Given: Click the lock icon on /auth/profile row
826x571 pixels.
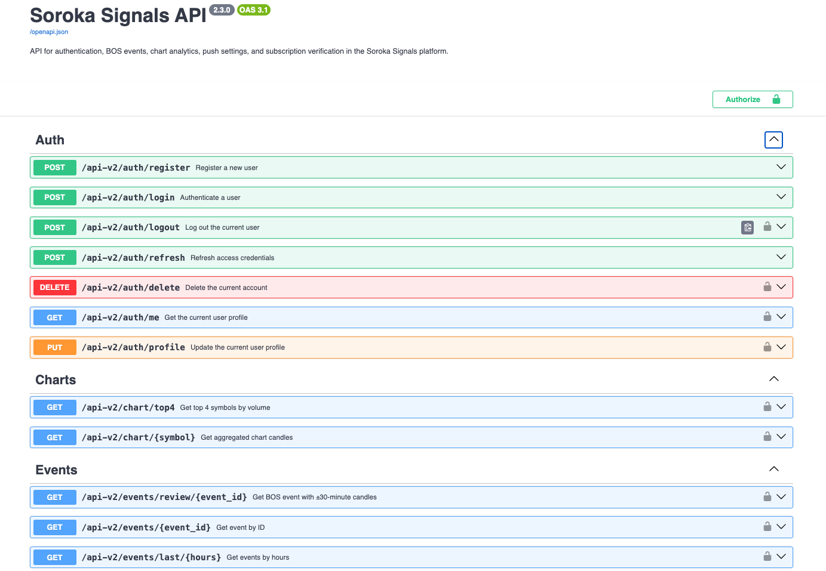Looking at the screenshot, I should [767, 347].
